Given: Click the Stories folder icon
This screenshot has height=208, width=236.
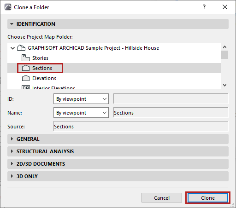Looking at the screenshot, I should point(25,58).
